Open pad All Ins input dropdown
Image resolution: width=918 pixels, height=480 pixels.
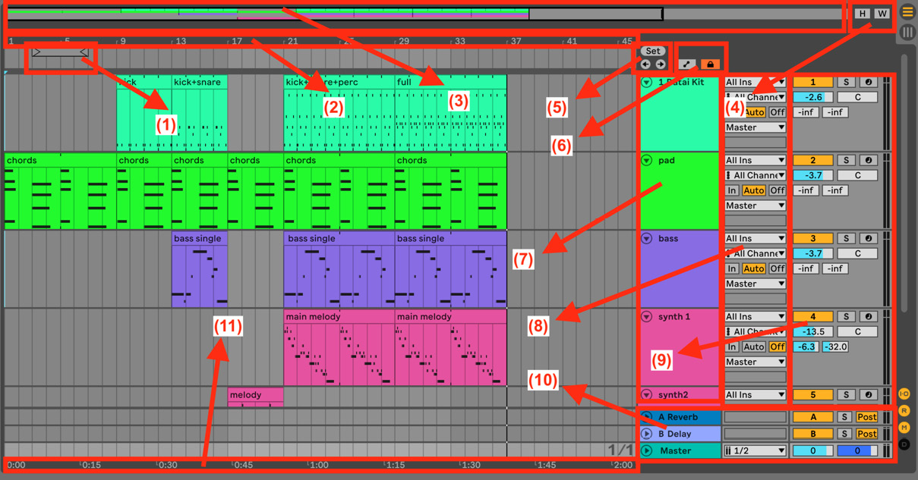(x=756, y=160)
